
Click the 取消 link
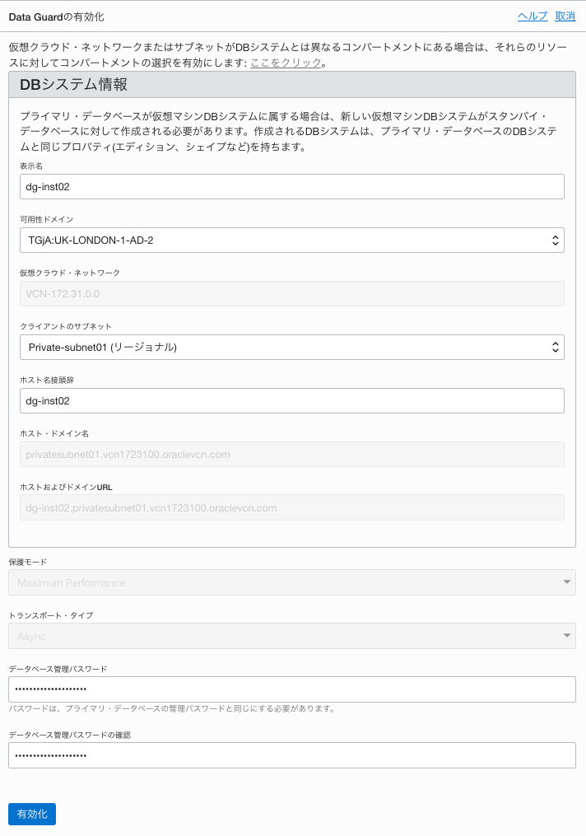click(565, 16)
